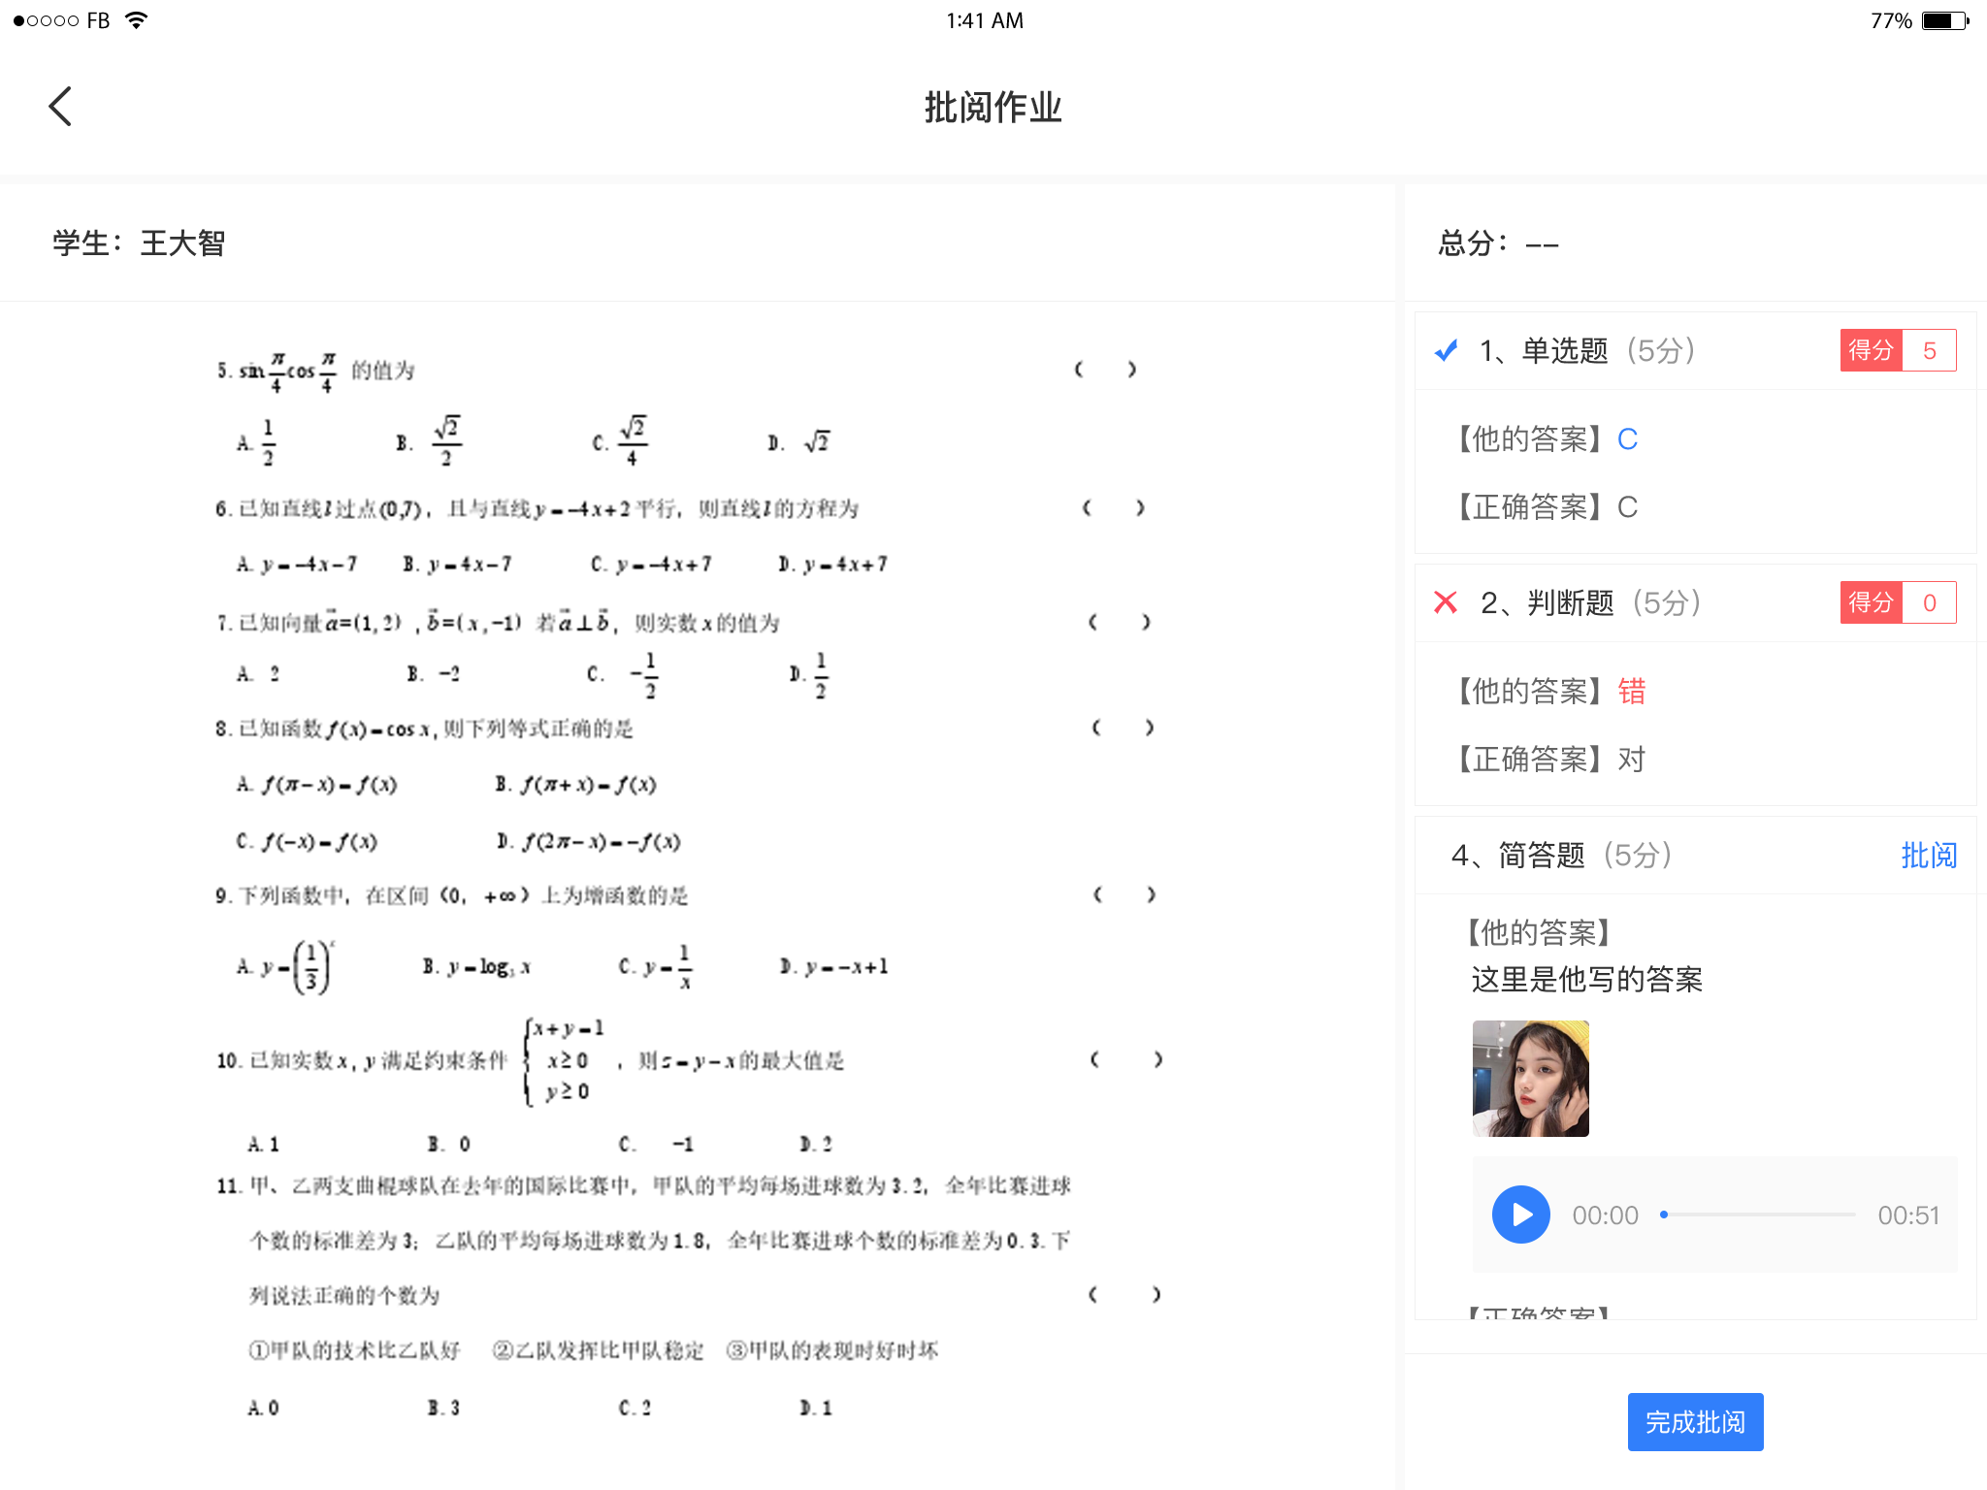
Task: Click the 批阅作业 page title
Action: 993,108
